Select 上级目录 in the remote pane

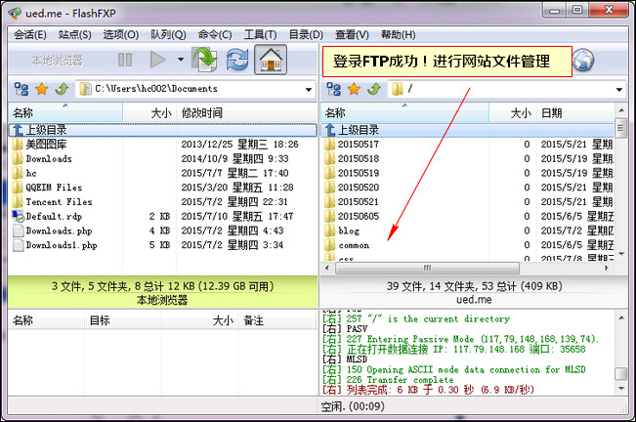(467, 130)
